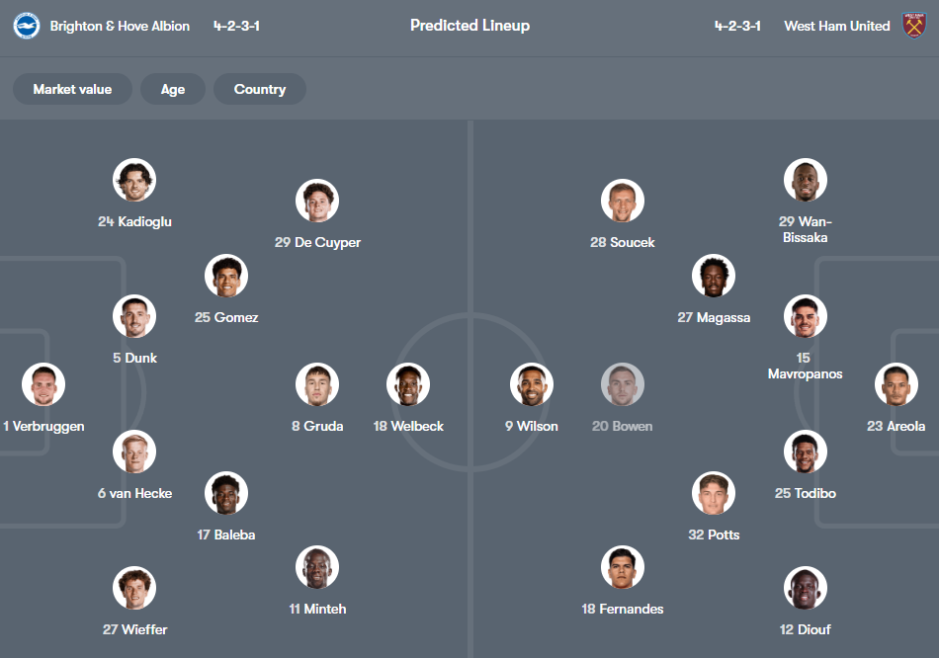
Task: Open Brighton's 4-2-3-1 formation selector
Action: pyautogui.click(x=238, y=26)
